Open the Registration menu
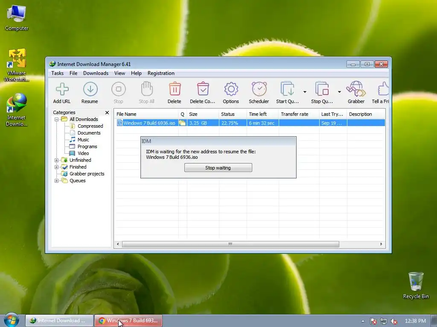437x327 pixels. pyautogui.click(x=161, y=73)
